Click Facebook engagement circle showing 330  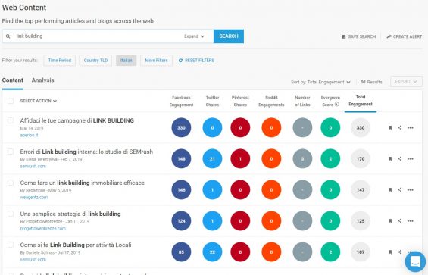coord(181,127)
